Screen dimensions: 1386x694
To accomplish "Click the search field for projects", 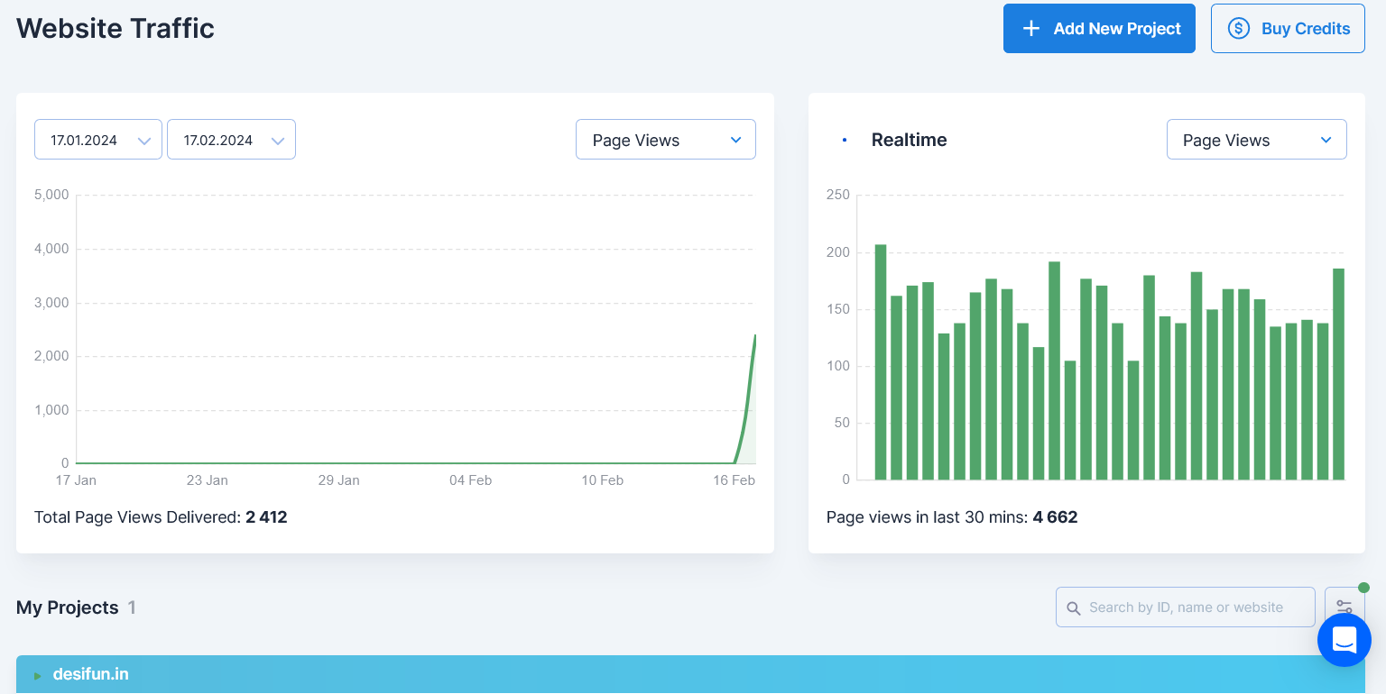I will (1186, 607).
